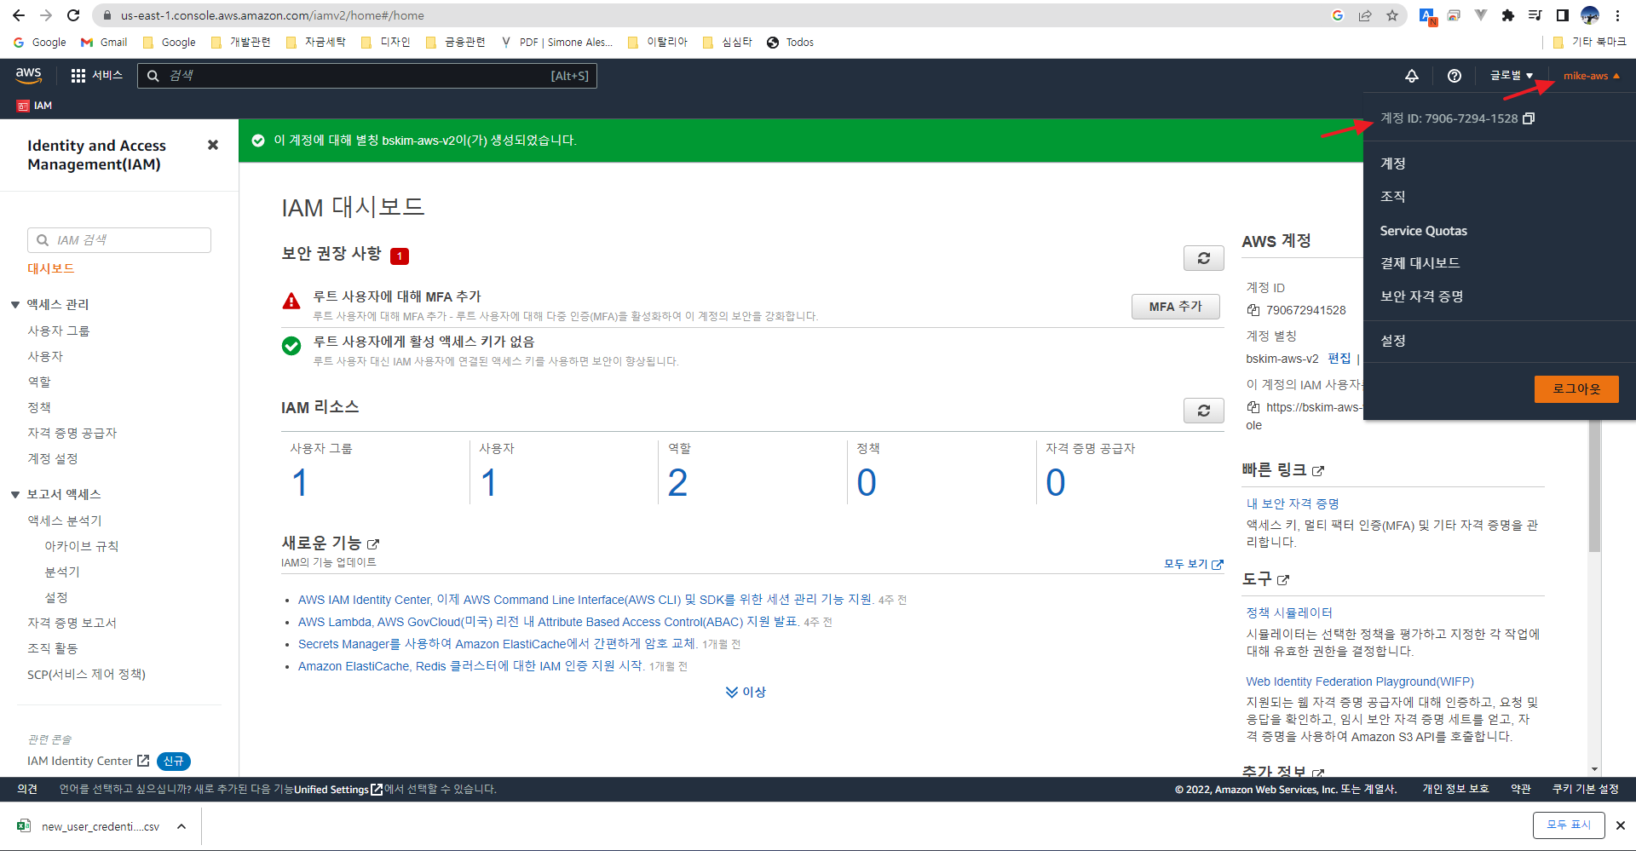Screen dimensions: 1636x851
Task: Refresh the IAM resources section
Action: click(x=1203, y=411)
